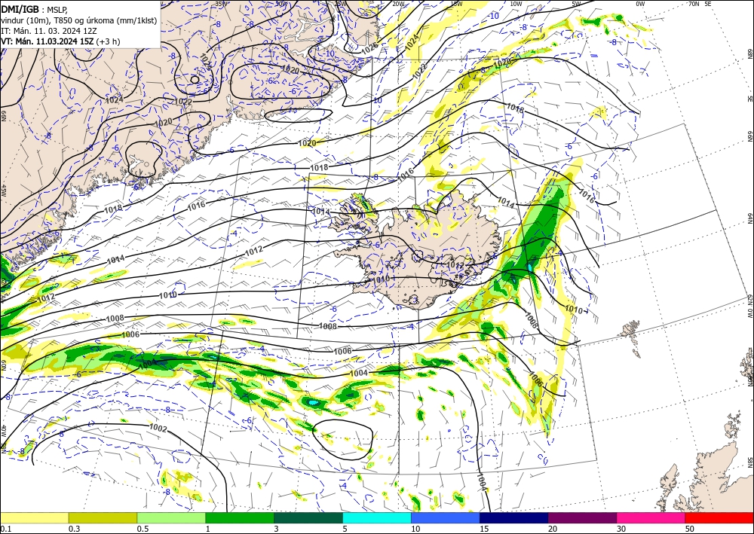This screenshot has width=754, height=534.
Task: Click the olive 0.3–0.5 legend color band
Action: [x=103, y=517]
